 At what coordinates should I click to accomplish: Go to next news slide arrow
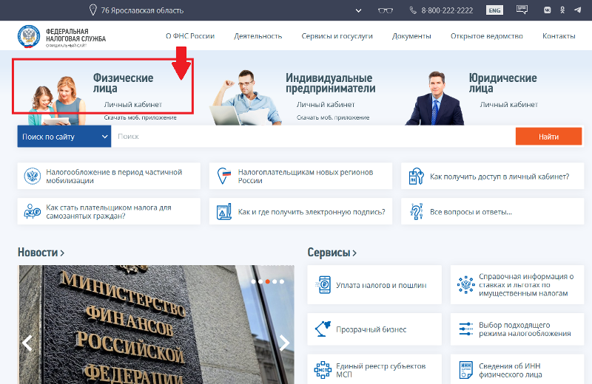coord(284,343)
